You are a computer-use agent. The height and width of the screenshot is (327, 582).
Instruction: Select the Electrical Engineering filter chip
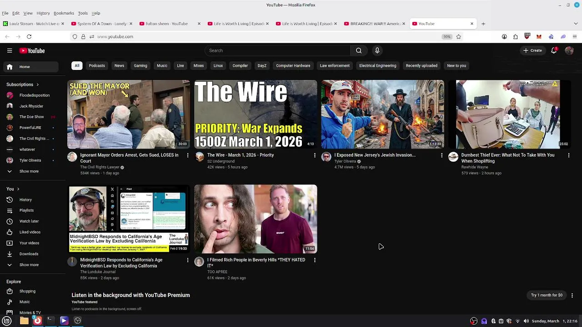[378, 65]
